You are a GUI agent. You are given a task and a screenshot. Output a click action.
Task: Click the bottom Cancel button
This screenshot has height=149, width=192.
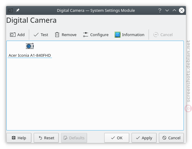pos(171,138)
